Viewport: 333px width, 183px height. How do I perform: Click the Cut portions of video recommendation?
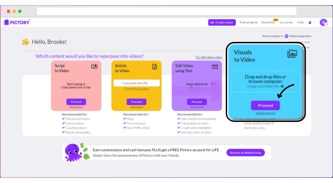tap(194, 123)
